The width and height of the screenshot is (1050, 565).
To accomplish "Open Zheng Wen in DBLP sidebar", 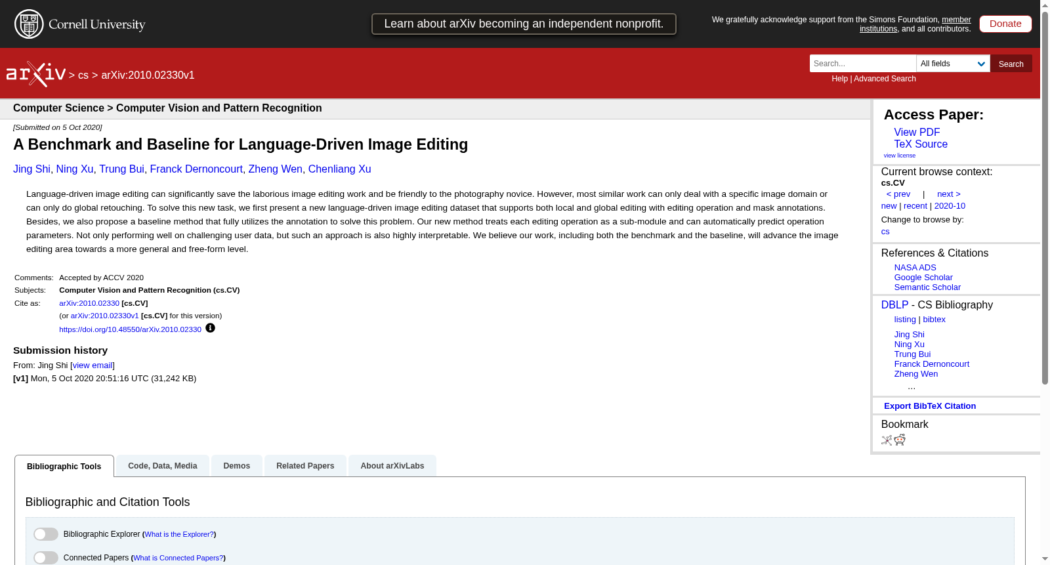I will (x=915, y=374).
